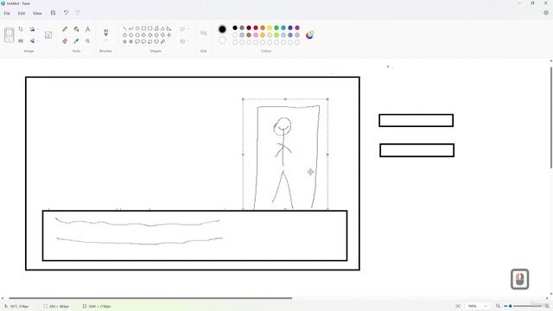Screen dimensions: 553x311
Task: Select the Oval shape
Action: pos(137,29)
